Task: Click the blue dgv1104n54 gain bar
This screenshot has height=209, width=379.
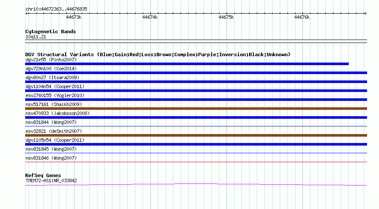Action: tap(196, 91)
